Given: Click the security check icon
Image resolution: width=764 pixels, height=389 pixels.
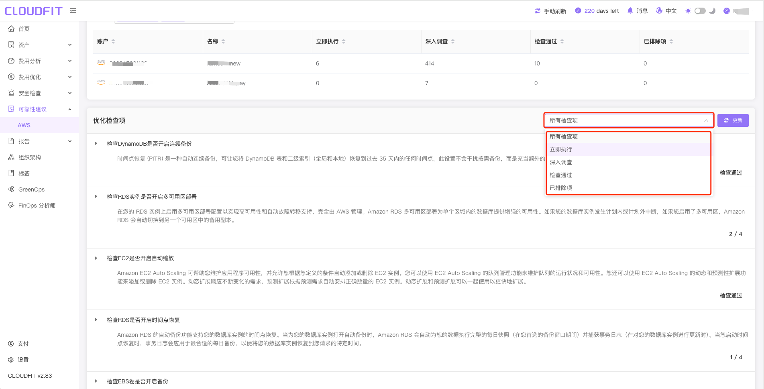Looking at the screenshot, I should [x=11, y=93].
